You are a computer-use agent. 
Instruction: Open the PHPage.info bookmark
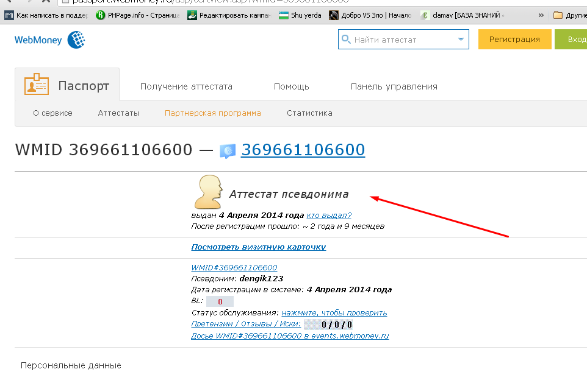[x=138, y=15]
